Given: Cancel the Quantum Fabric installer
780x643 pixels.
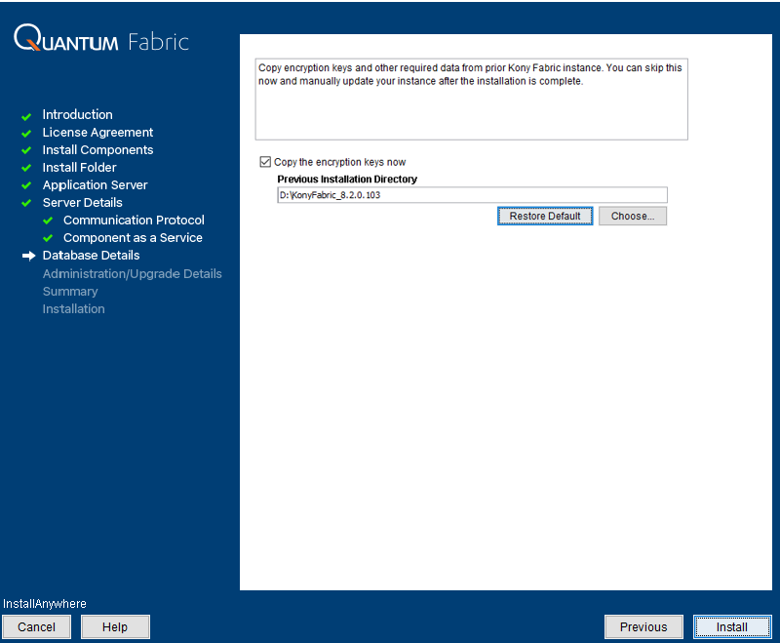Looking at the screenshot, I should tap(36, 626).
